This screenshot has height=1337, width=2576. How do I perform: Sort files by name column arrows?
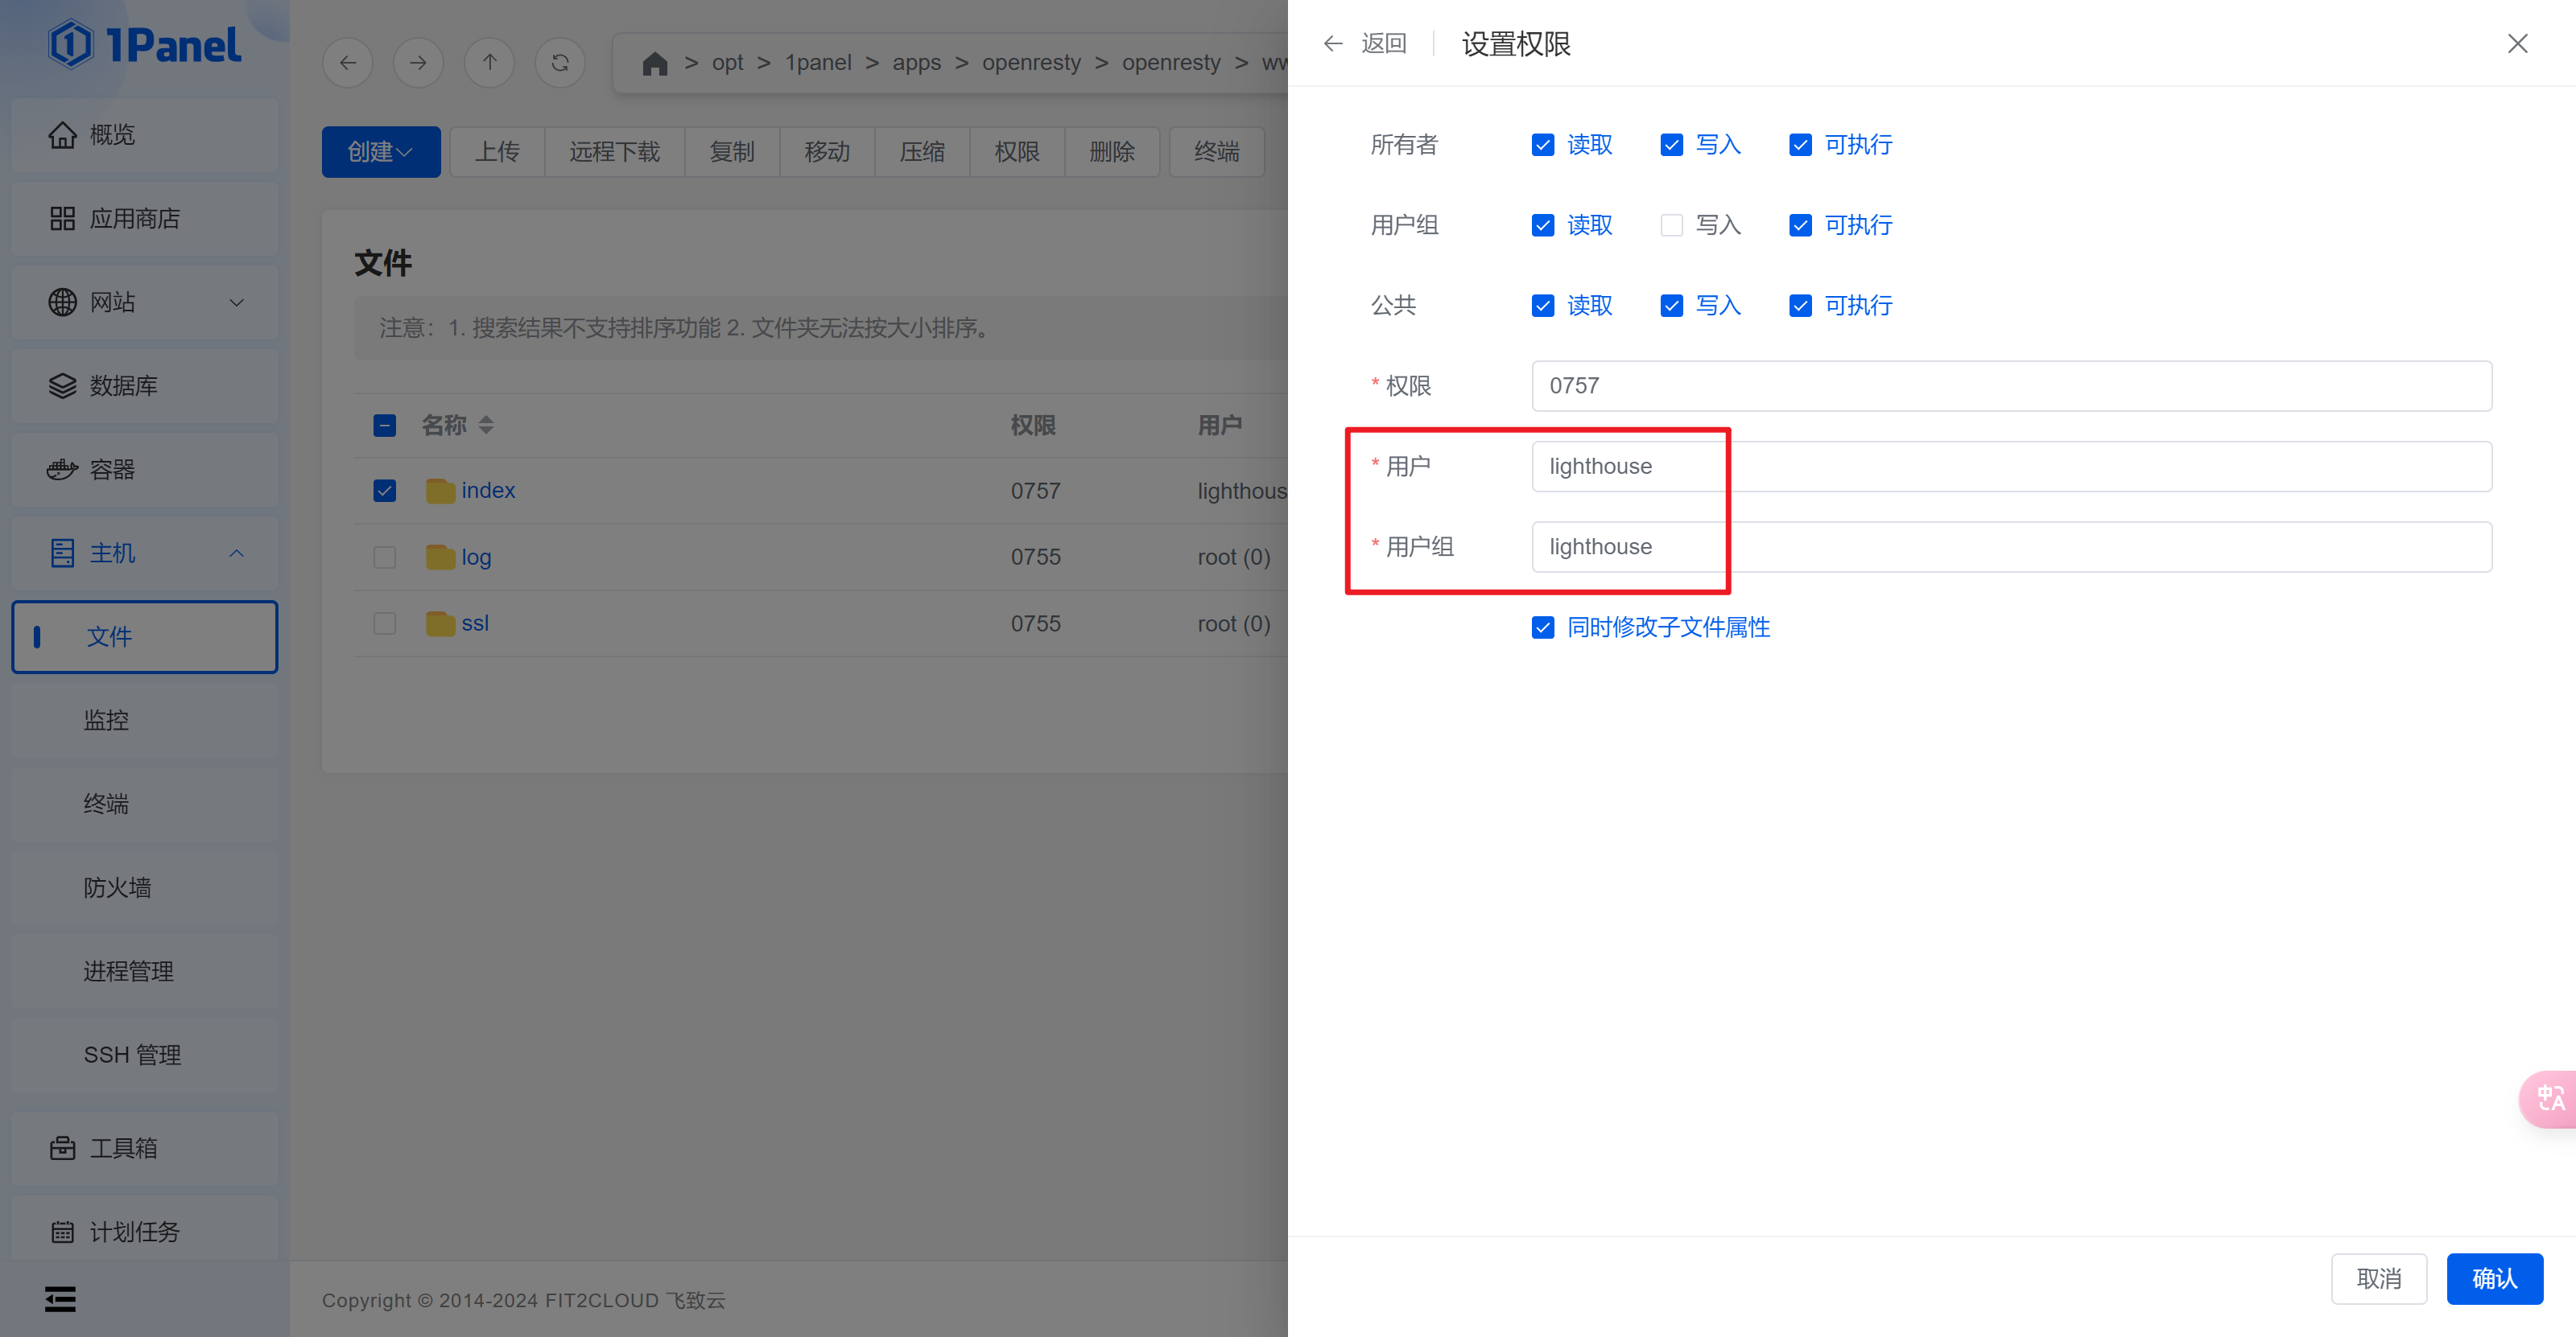486,426
